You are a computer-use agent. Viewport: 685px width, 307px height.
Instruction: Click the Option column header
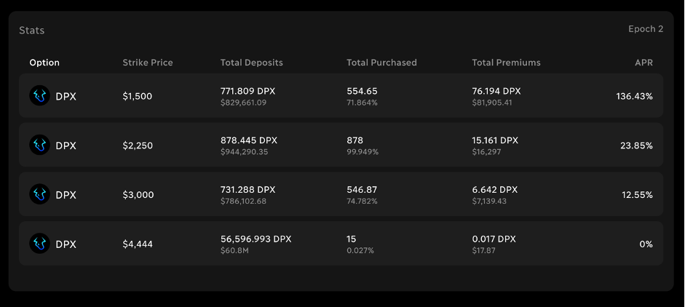[x=44, y=63]
